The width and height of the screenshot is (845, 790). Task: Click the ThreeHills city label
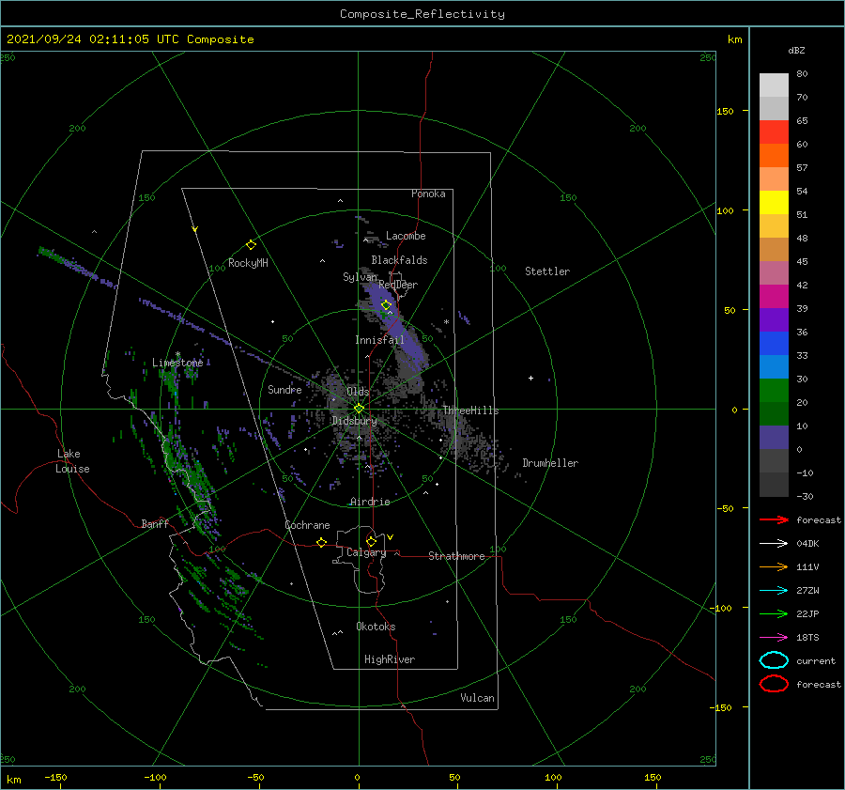pyautogui.click(x=470, y=410)
